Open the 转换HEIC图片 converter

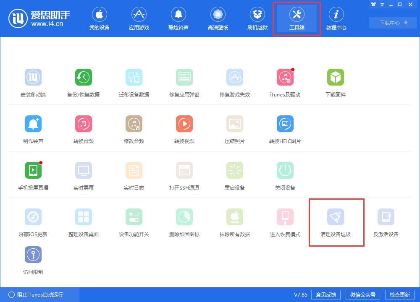pos(285,128)
